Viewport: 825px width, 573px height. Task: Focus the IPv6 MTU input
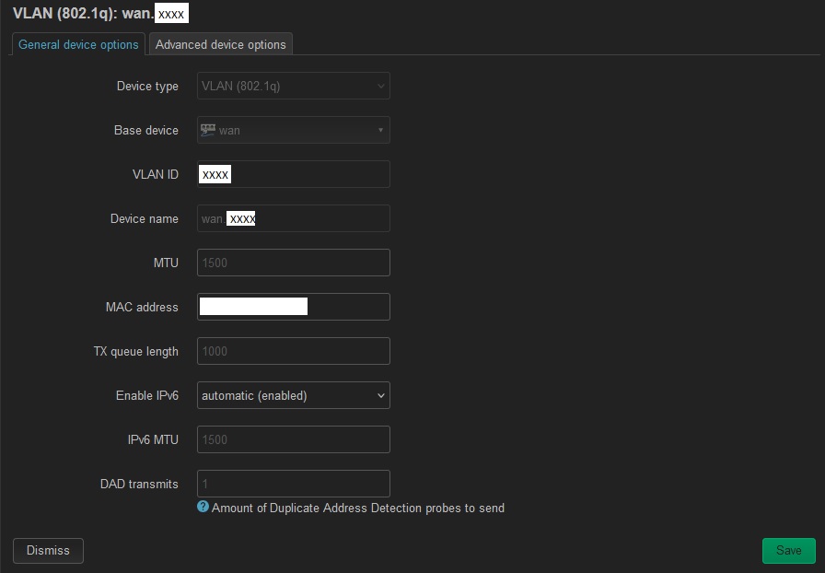coord(293,439)
